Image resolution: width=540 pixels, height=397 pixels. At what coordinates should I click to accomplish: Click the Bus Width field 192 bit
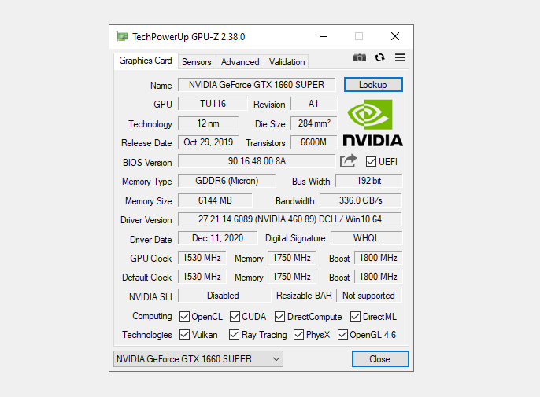(369, 181)
